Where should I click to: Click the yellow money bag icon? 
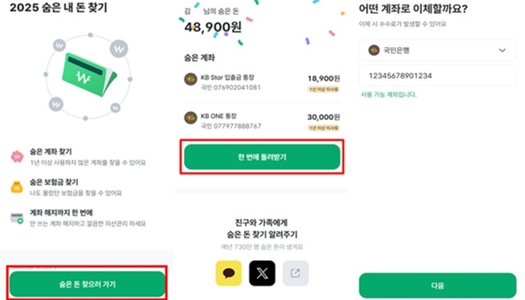16,187
